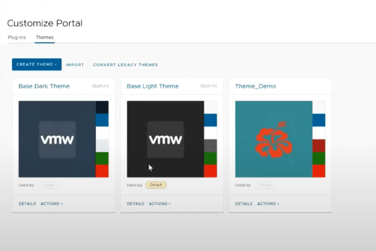Click gray swatch in Base Light Theme palette

pyautogui.click(x=210, y=146)
